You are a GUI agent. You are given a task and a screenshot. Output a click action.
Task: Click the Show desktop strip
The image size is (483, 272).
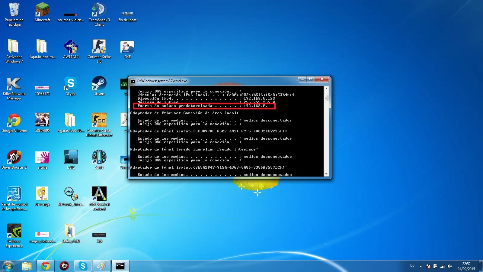481,266
